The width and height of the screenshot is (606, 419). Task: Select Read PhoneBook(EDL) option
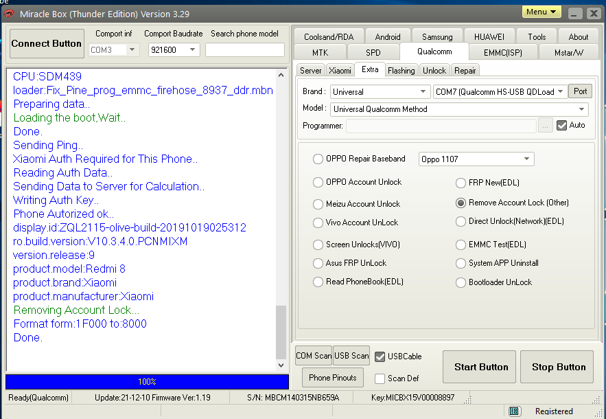coord(318,282)
